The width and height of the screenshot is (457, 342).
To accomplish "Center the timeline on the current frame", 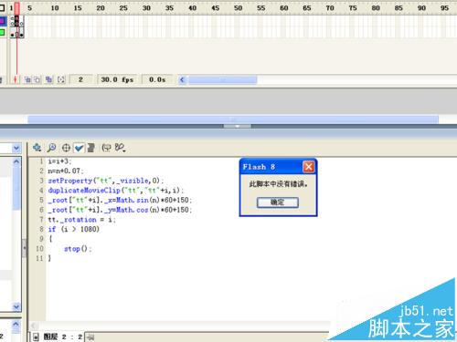I will (x=15, y=79).
